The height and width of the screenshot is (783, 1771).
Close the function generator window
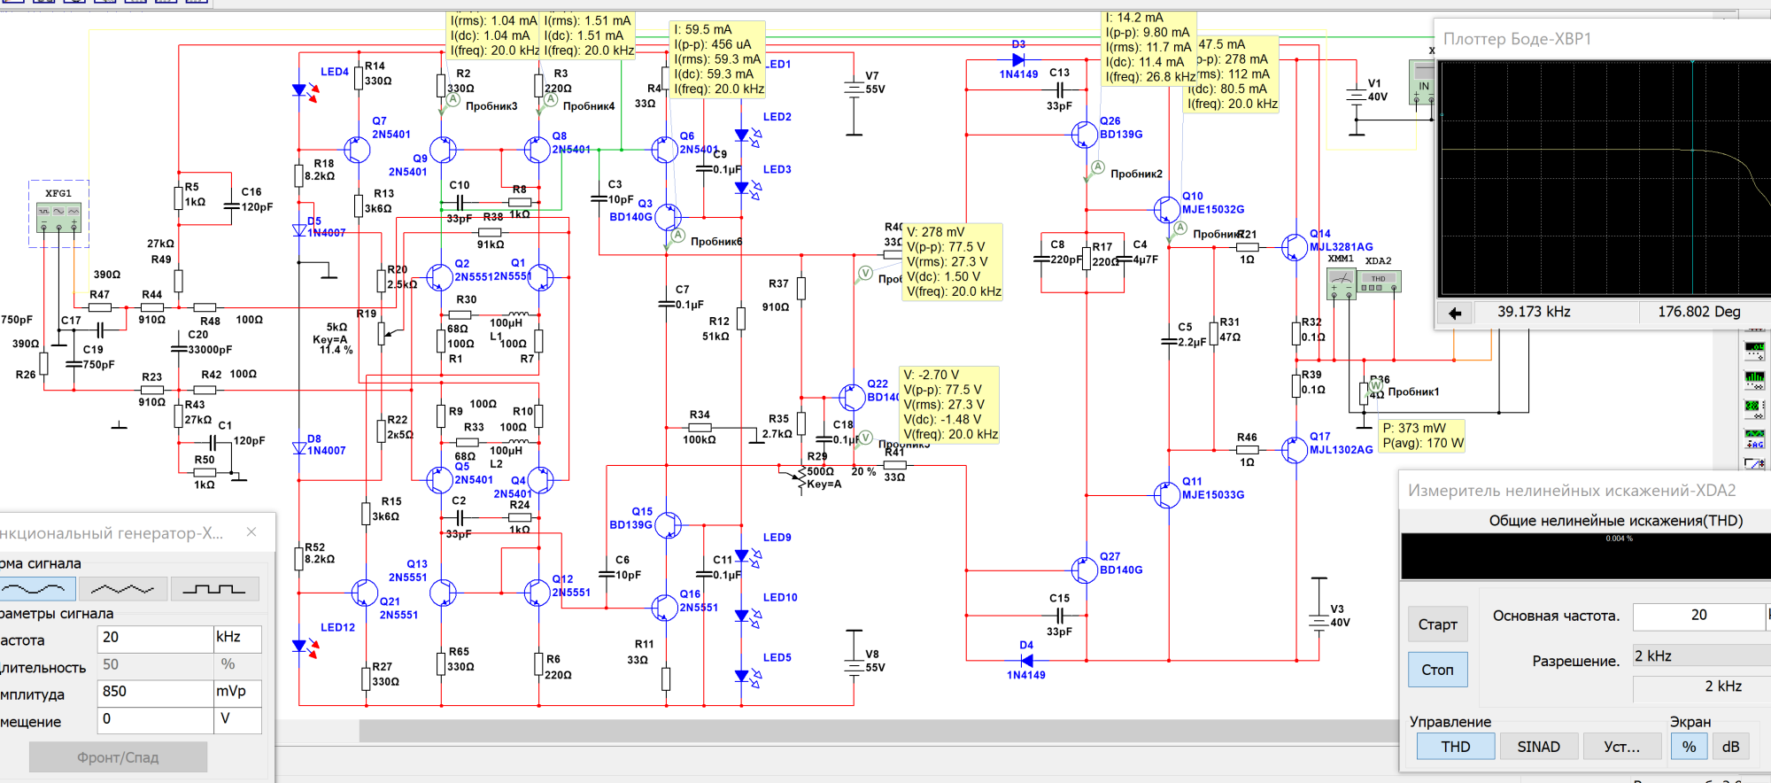point(251,532)
